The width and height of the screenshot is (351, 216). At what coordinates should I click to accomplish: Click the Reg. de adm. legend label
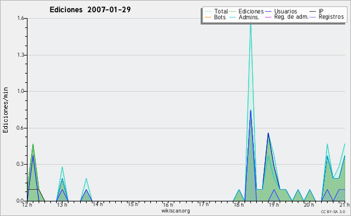291,17
